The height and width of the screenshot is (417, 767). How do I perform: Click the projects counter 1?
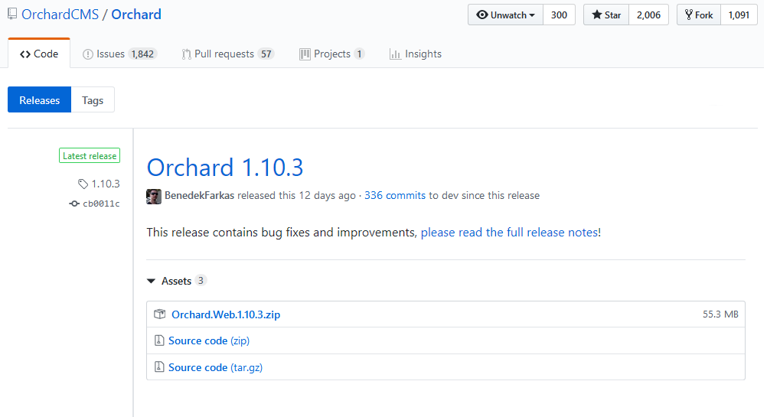point(360,54)
